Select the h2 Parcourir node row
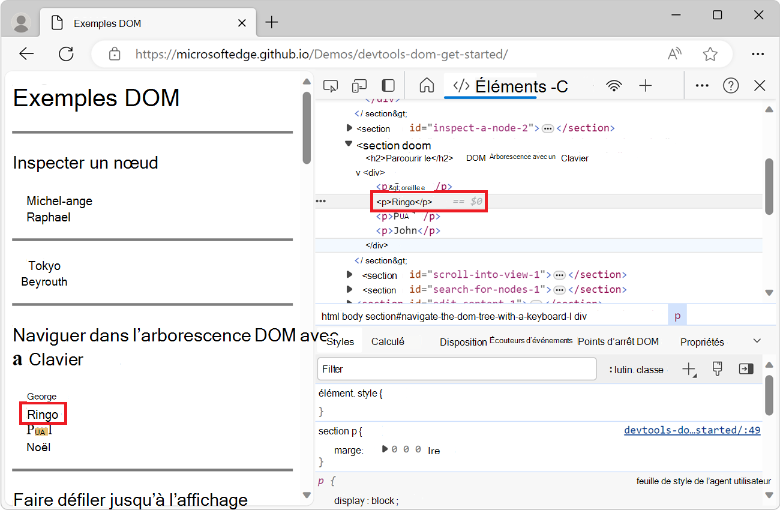 pos(477,158)
